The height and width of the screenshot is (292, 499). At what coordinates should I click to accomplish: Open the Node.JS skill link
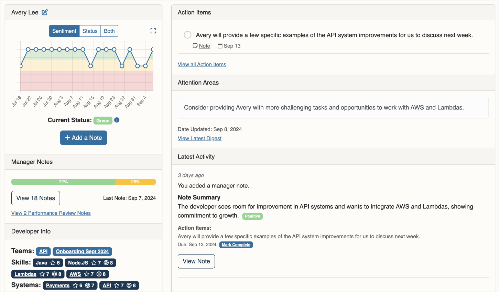click(78, 263)
